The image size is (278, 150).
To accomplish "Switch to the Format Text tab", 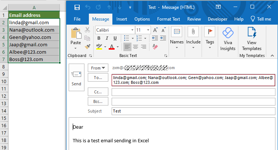I will pos(169,19).
